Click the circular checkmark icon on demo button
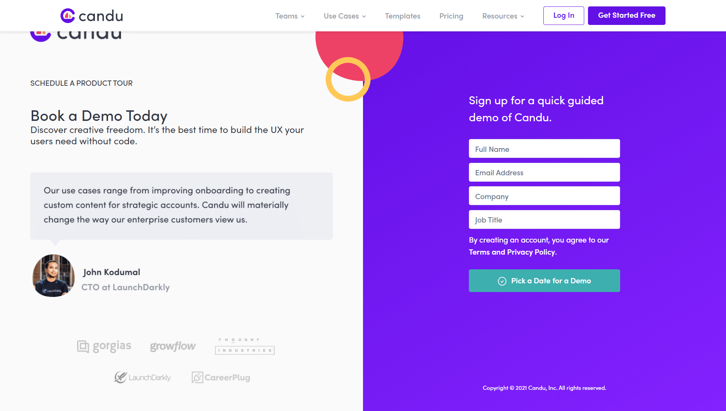The height and width of the screenshot is (411, 726). tap(503, 280)
